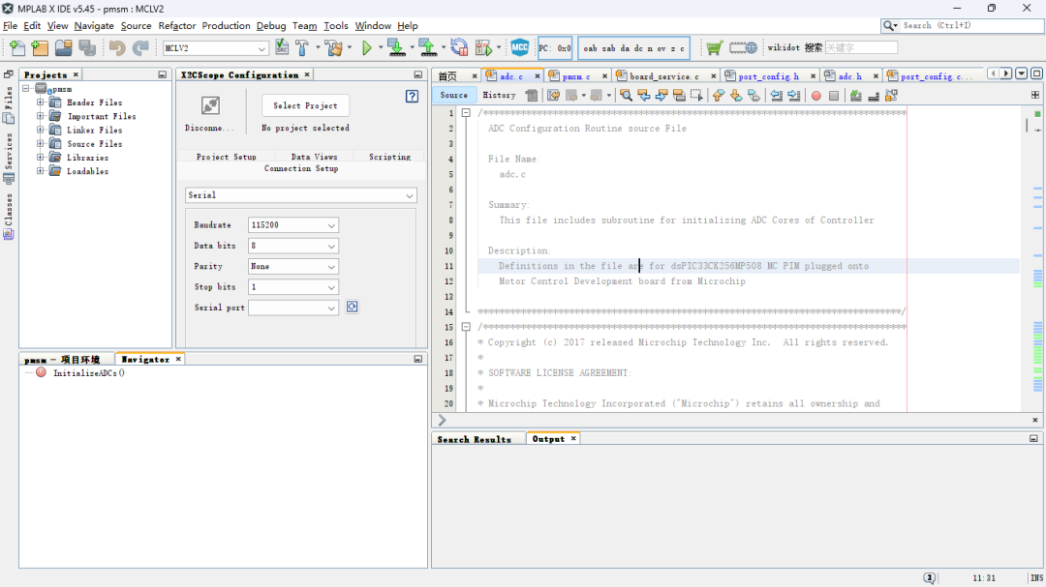Click Shift Line Right icon

tap(794, 96)
